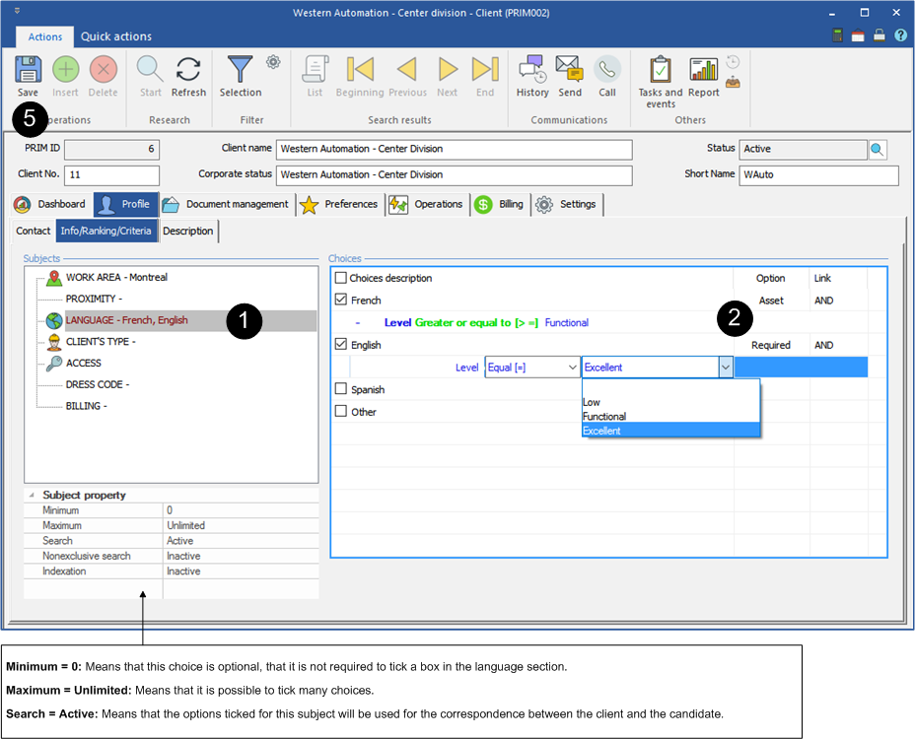
Task: Open filter settings gear icon
Action: click(273, 61)
